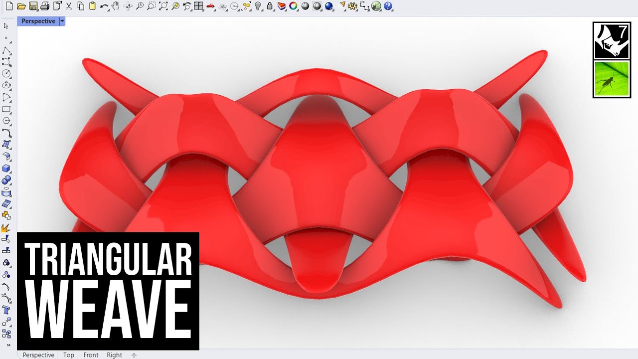
Task: Activate the Pan view hand tool
Action: 116,6
